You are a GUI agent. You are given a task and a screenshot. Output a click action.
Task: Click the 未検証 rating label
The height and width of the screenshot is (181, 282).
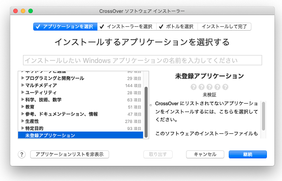click(x=209, y=95)
